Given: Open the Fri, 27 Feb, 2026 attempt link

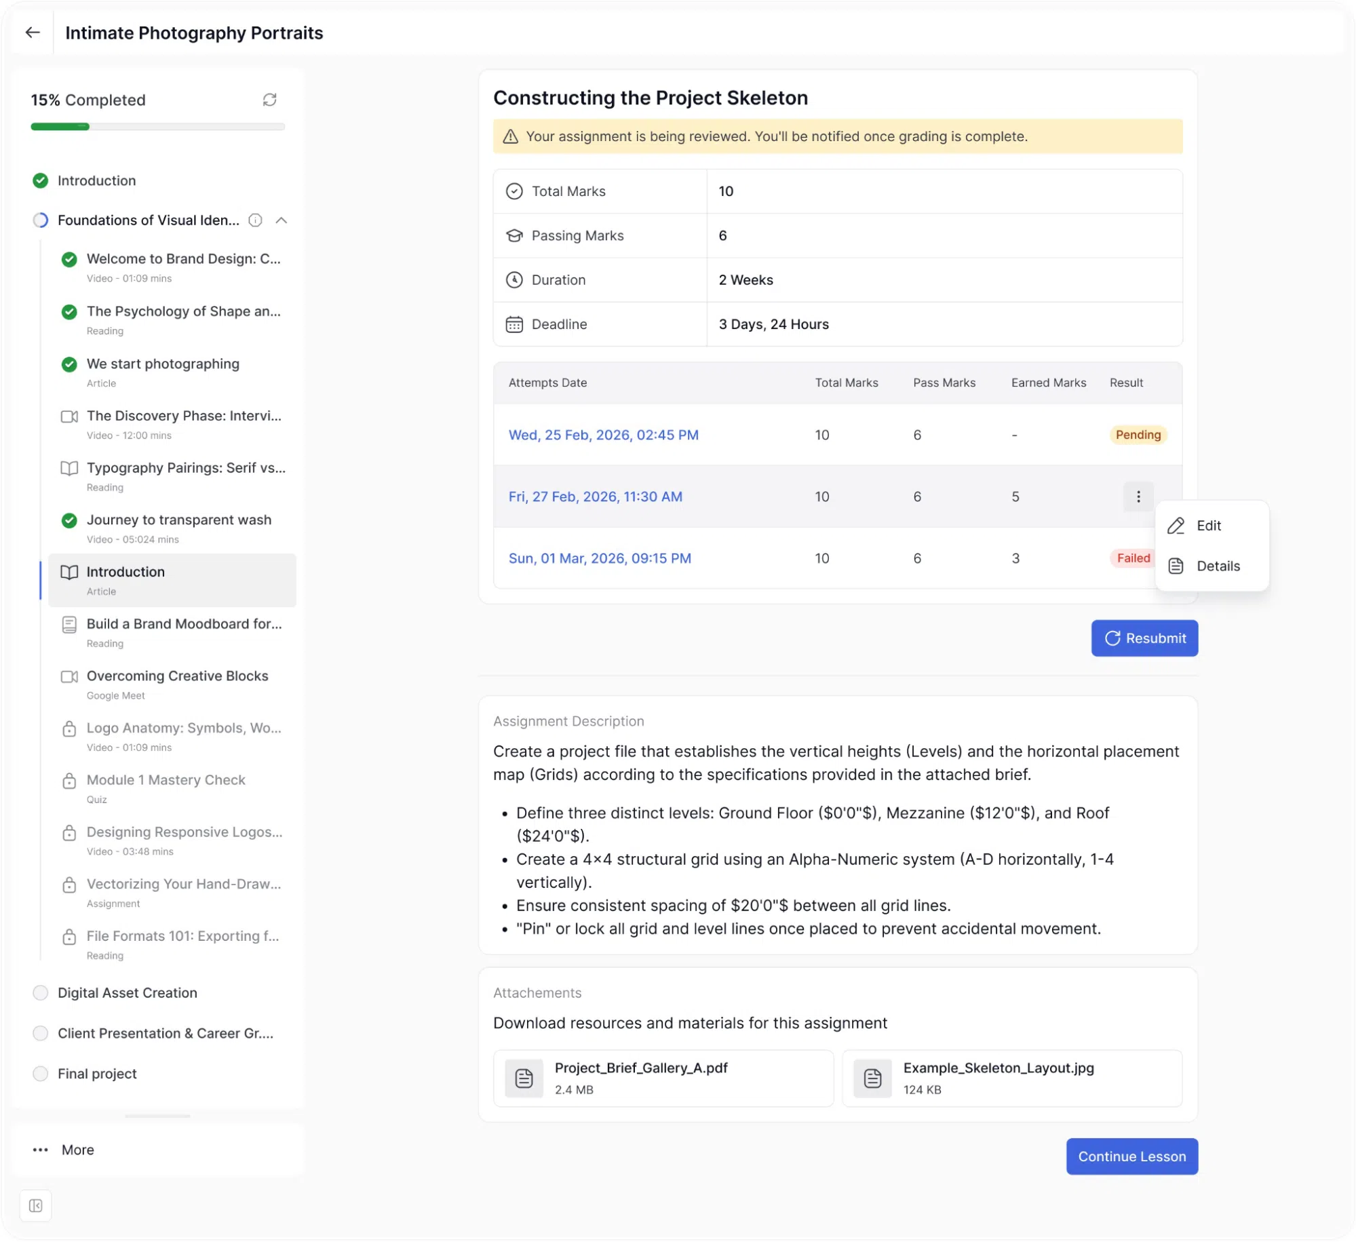Looking at the screenshot, I should pos(595,497).
